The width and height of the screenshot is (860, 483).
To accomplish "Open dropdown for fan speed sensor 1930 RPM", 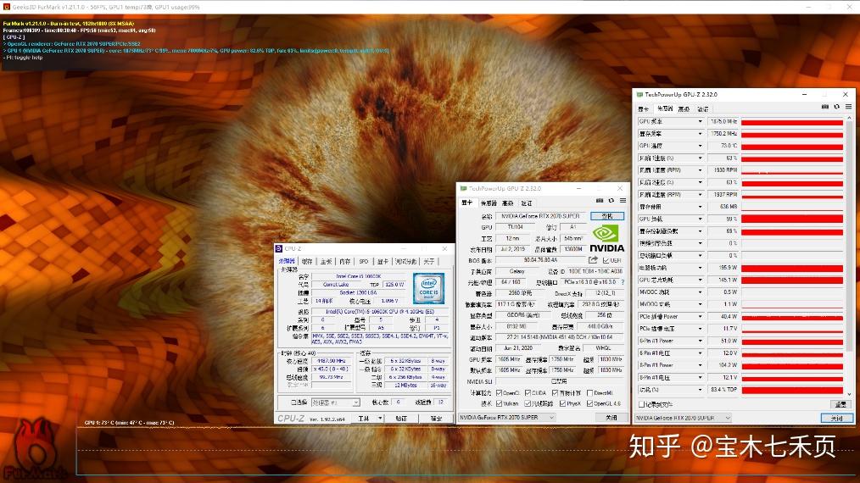I will [700, 170].
